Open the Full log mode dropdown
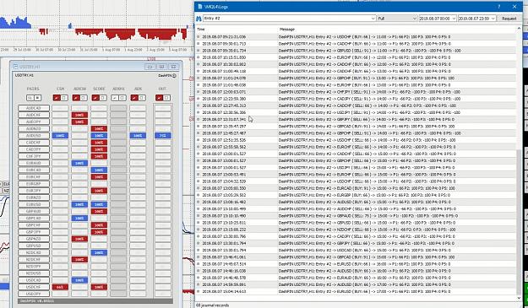Screen dimensions: 528x308 click(x=397, y=19)
